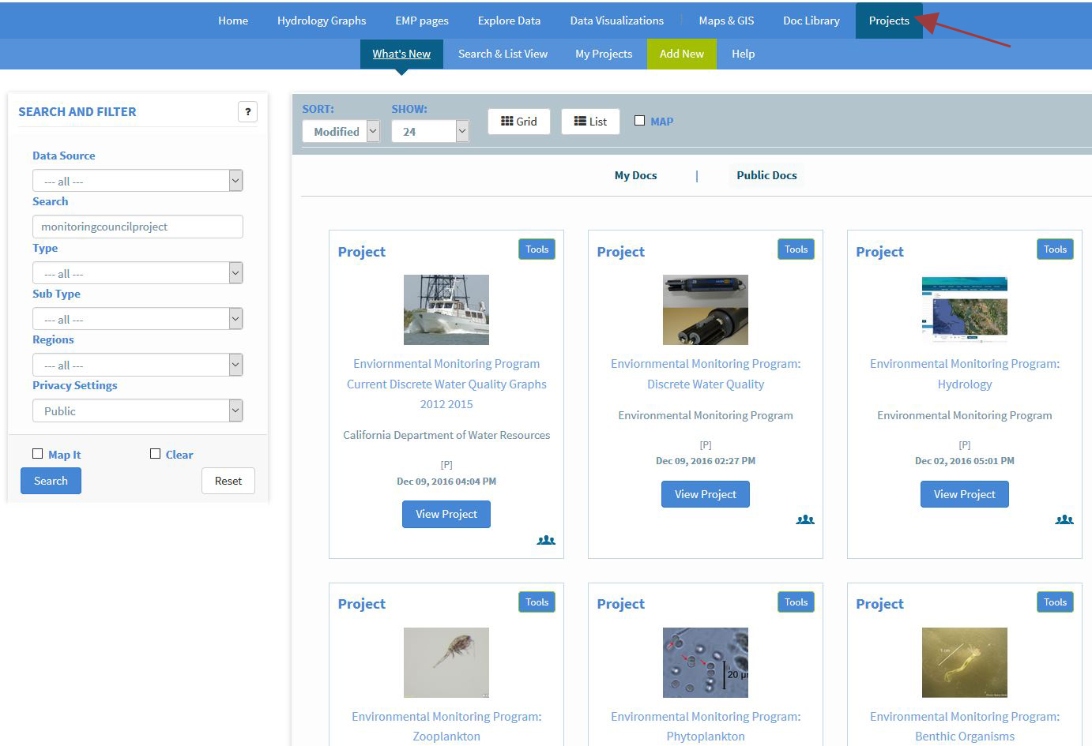Click group icon on Water Quality Graphs card

click(545, 540)
